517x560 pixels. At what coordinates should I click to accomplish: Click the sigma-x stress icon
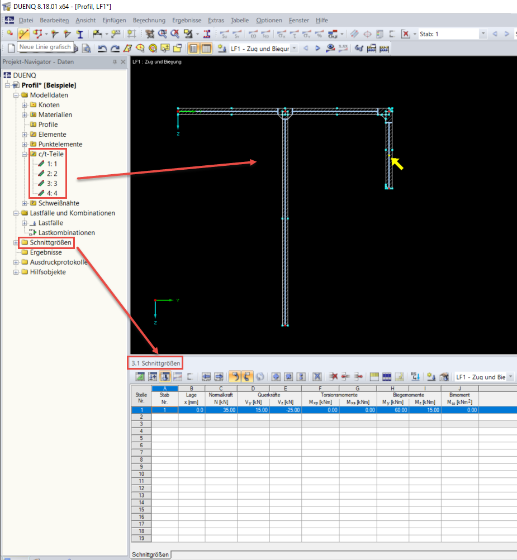pyautogui.click(x=282, y=34)
